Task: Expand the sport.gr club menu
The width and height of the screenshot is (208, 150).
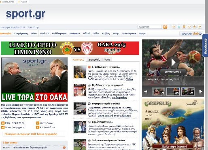Action: point(191,33)
